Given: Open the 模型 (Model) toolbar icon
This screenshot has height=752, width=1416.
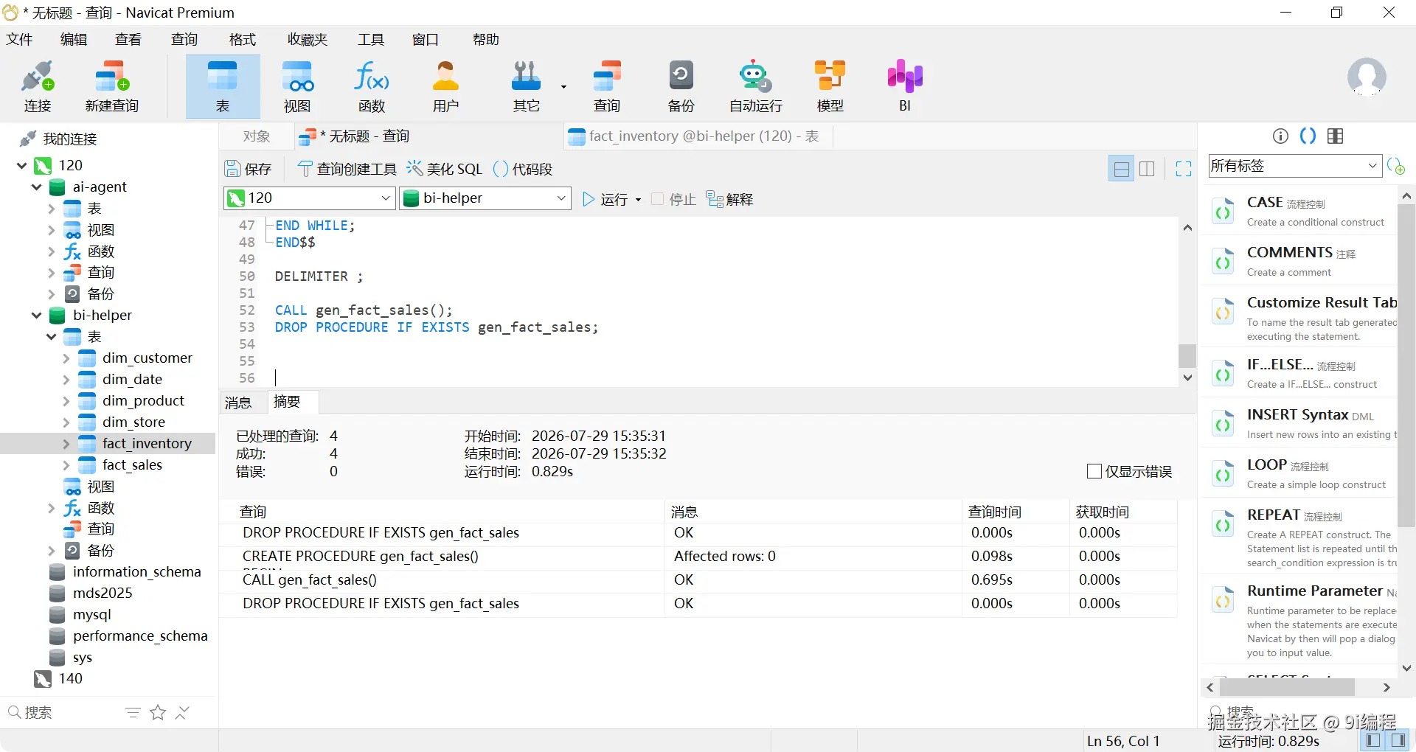Looking at the screenshot, I should tap(830, 86).
